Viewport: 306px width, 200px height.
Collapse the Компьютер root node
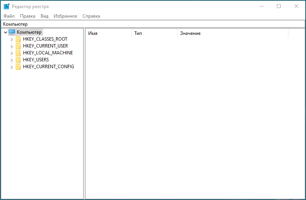tap(5, 32)
